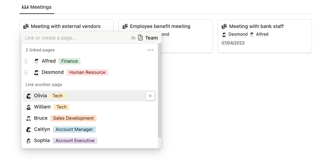320x168 pixels.
Task: Switch to the Meetings tab
Action: pyautogui.click(x=37, y=7)
